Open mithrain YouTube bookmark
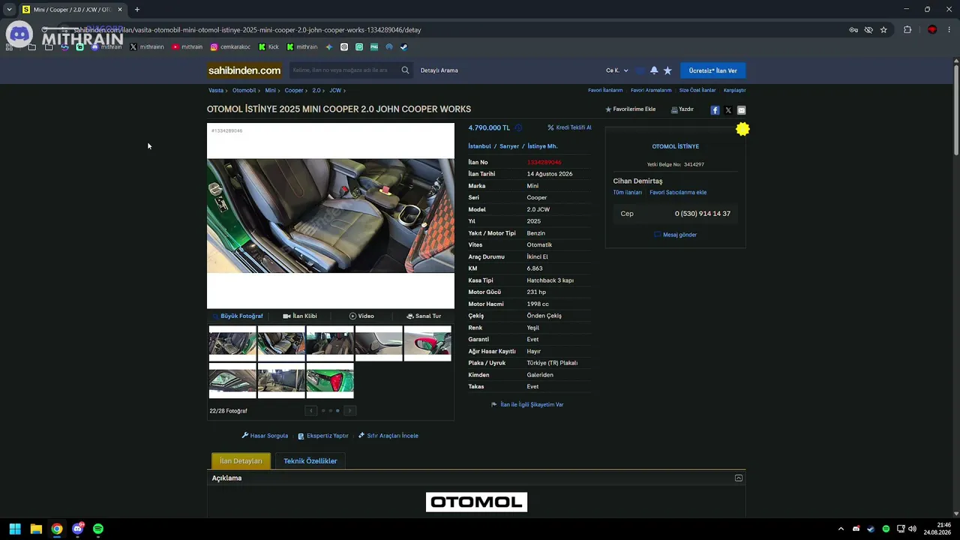 pos(187,46)
